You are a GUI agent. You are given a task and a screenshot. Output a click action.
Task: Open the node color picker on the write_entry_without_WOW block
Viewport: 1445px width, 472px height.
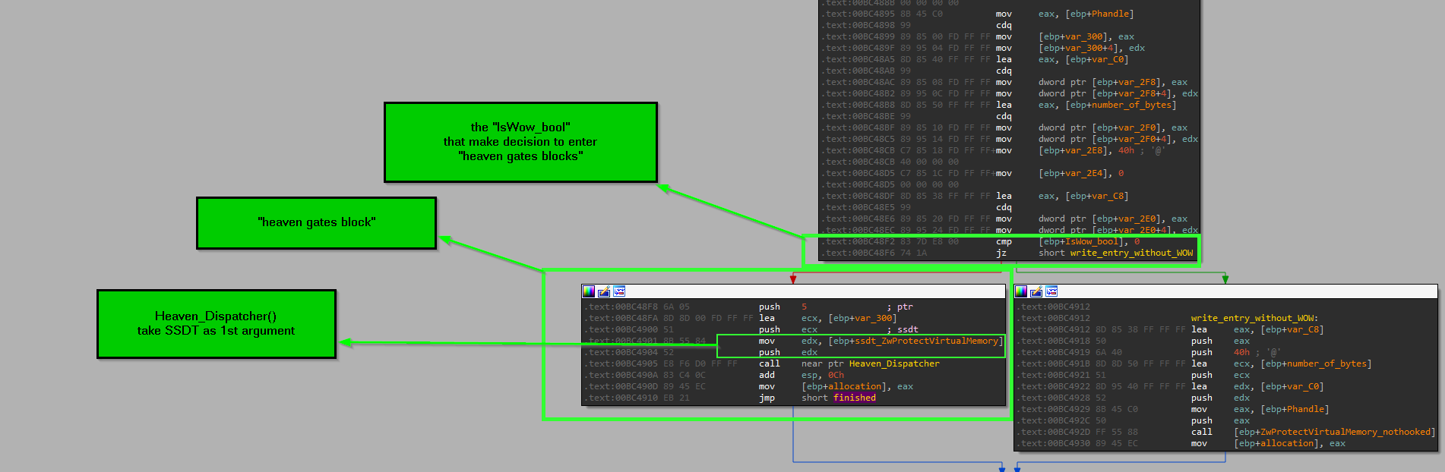pyautogui.click(x=1021, y=291)
